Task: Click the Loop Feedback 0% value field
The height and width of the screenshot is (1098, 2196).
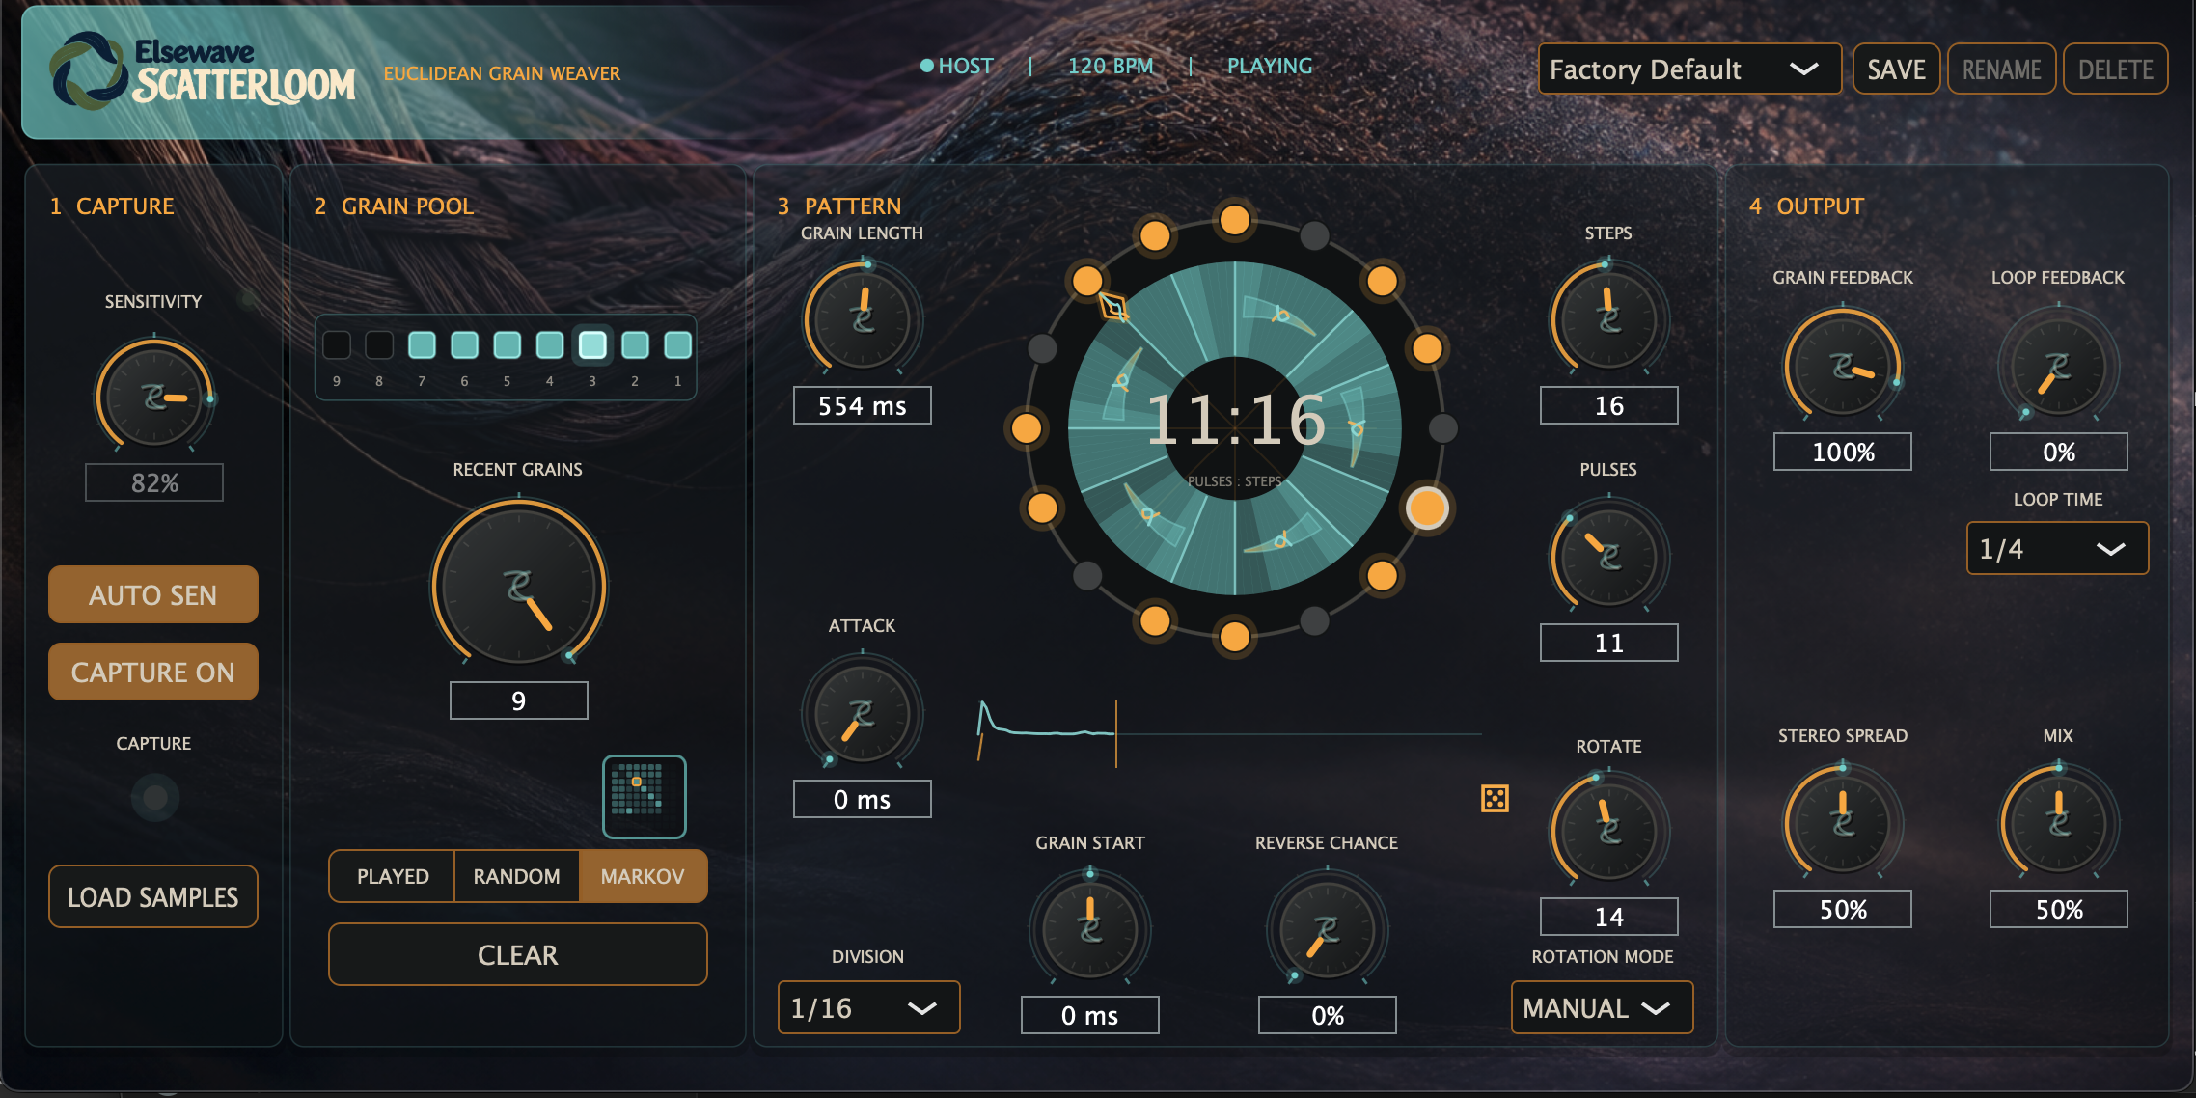Action: [2058, 452]
